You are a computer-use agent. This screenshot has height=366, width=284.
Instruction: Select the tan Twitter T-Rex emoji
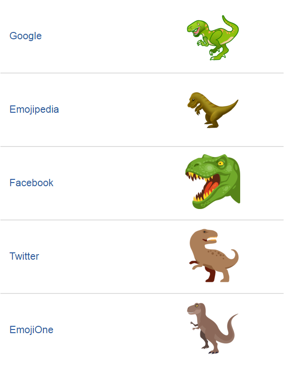pyautogui.click(x=213, y=256)
